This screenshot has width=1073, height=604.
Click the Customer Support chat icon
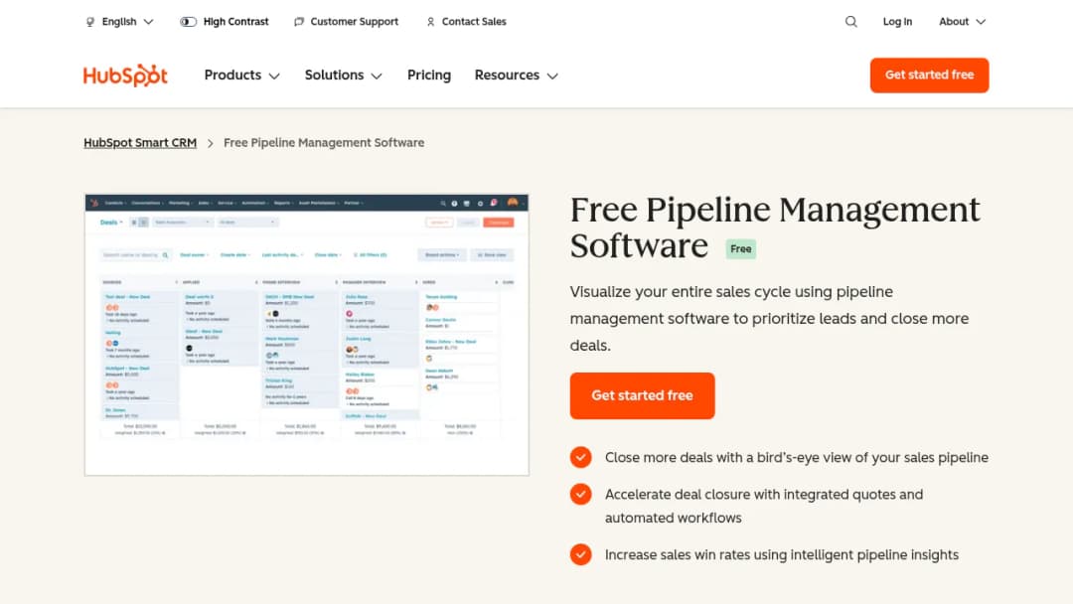[299, 22]
